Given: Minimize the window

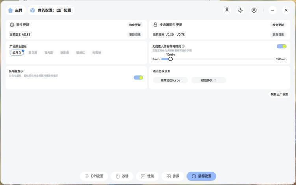Looking at the screenshot, I should [273, 10].
